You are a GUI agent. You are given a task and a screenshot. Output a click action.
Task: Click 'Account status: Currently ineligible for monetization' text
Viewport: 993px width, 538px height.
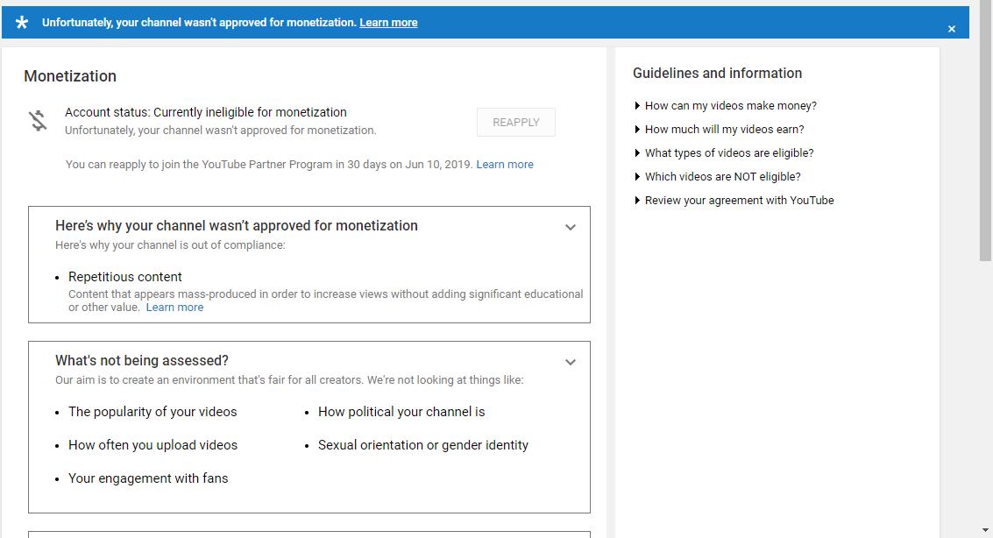tap(206, 113)
